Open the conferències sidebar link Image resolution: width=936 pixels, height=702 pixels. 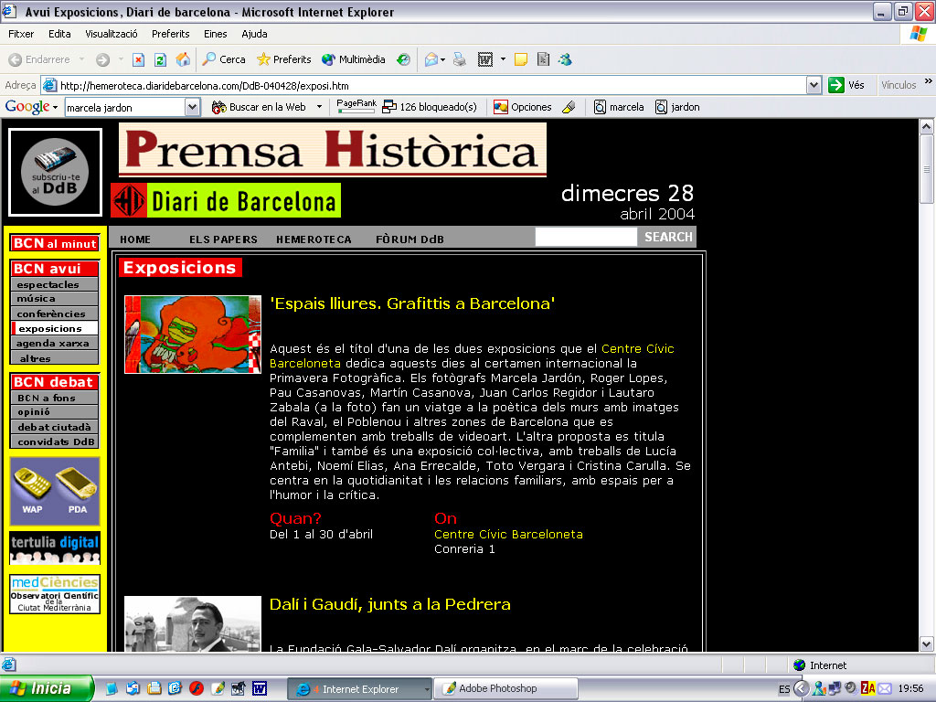(x=54, y=314)
